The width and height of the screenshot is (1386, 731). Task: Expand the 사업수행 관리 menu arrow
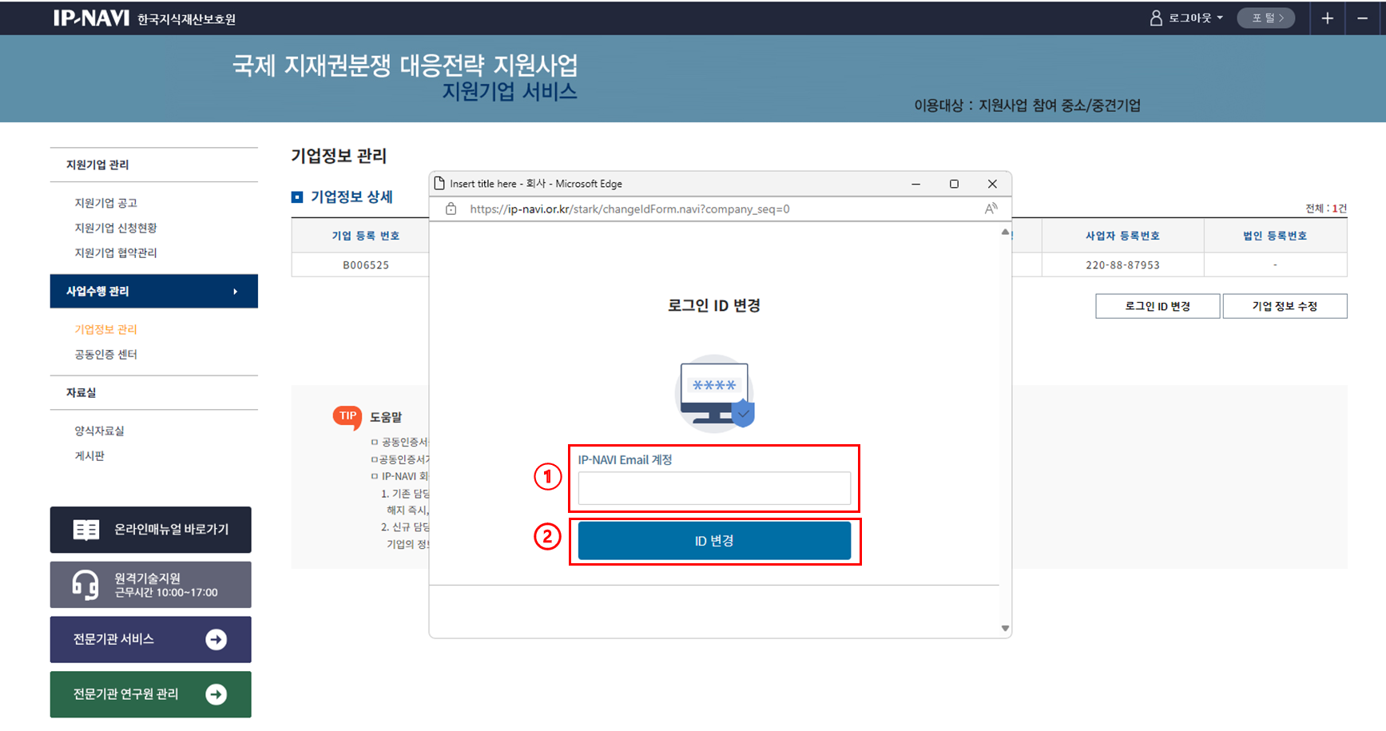(235, 292)
